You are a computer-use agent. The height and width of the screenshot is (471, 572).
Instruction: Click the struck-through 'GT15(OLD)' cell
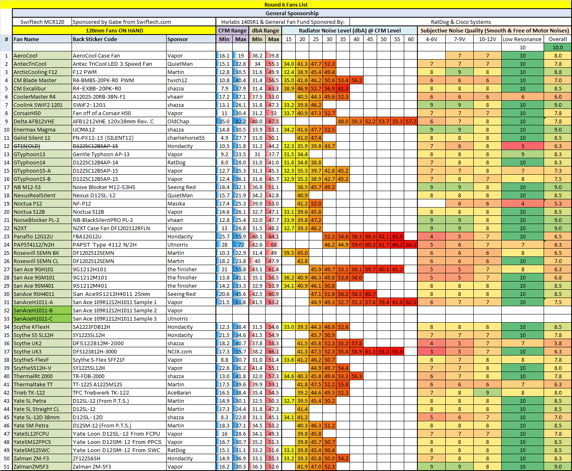42,146
